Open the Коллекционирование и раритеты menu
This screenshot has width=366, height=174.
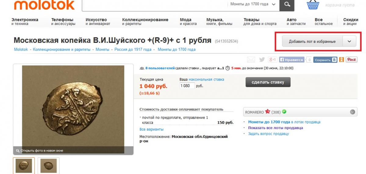click(145, 22)
